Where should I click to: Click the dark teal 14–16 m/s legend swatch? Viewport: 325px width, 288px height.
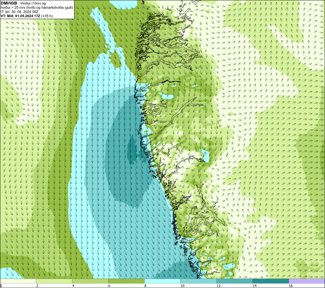point(271,281)
